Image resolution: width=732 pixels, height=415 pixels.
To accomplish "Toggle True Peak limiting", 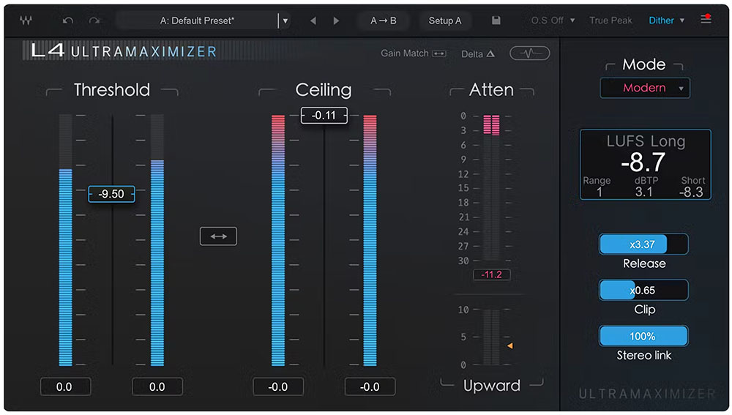I will pos(610,20).
